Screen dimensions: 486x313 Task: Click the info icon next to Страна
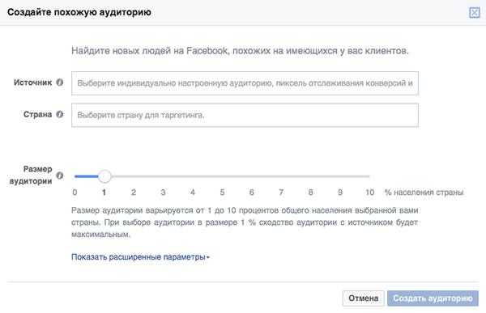[60, 114]
